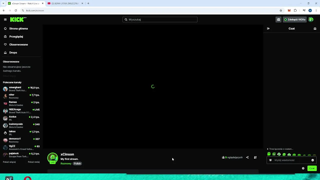Open the tab search dropdown arrow
The height and width of the screenshot is (180, 320).
(x=3, y=3)
